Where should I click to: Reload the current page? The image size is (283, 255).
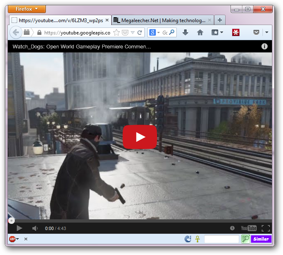click(x=139, y=32)
